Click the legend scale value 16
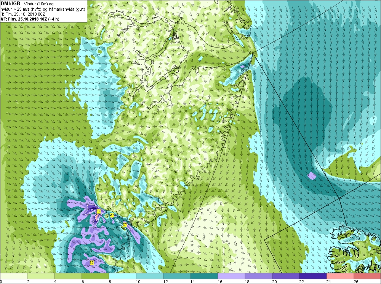The width and height of the screenshot is (381, 284). pos(220,282)
